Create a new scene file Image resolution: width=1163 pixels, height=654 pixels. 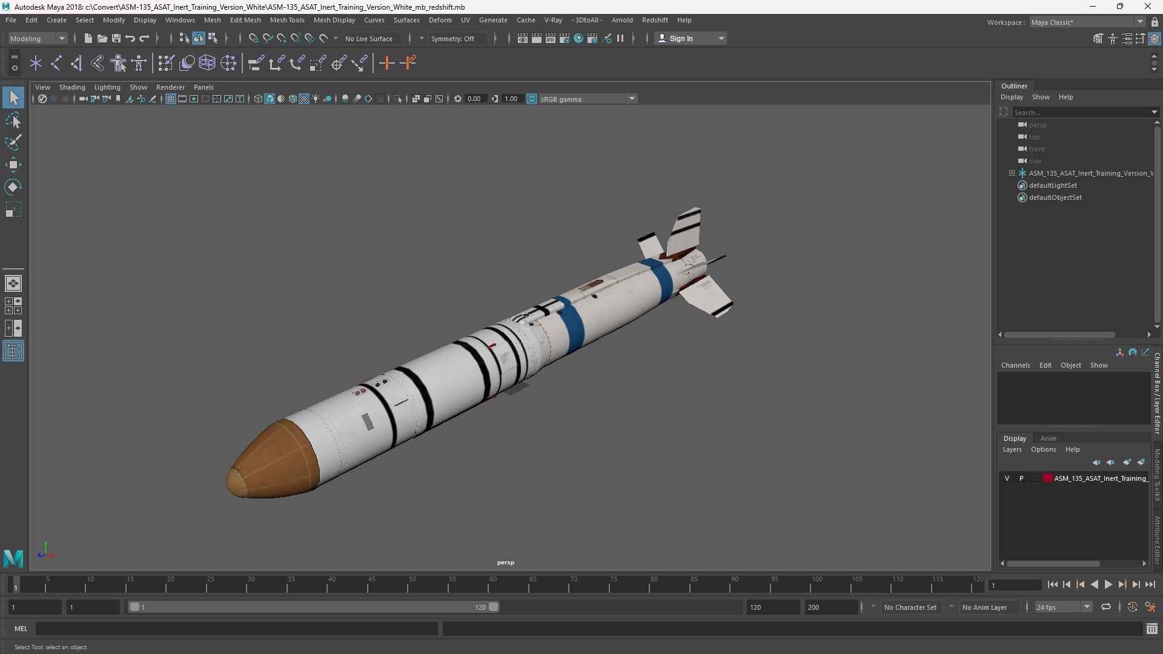click(x=88, y=38)
